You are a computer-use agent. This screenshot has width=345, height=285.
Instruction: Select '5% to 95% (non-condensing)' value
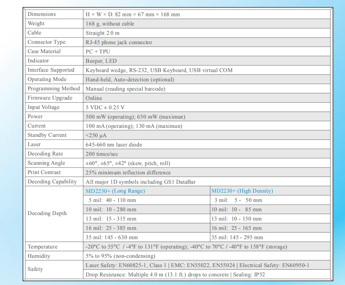pos(121,256)
